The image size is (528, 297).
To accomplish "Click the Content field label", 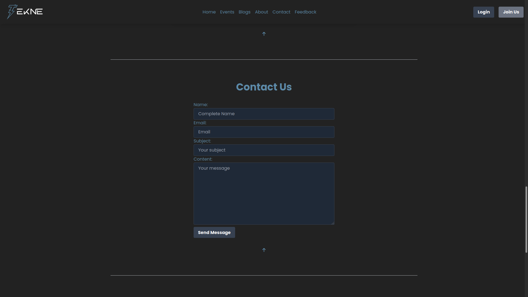I will 203,159.
